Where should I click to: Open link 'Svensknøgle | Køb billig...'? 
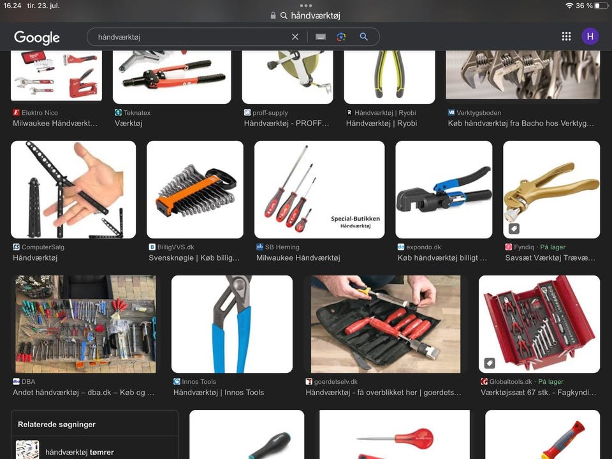[x=194, y=258]
